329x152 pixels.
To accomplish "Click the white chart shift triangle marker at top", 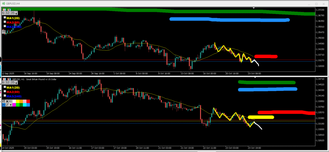I will (x=254, y=8).
